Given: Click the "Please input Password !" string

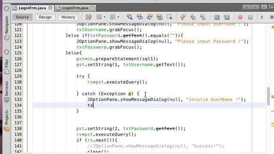Looking at the screenshot, I should [x=209, y=41].
